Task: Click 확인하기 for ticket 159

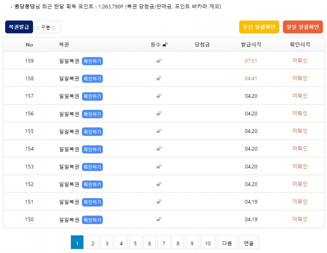Action: coord(92,61)
